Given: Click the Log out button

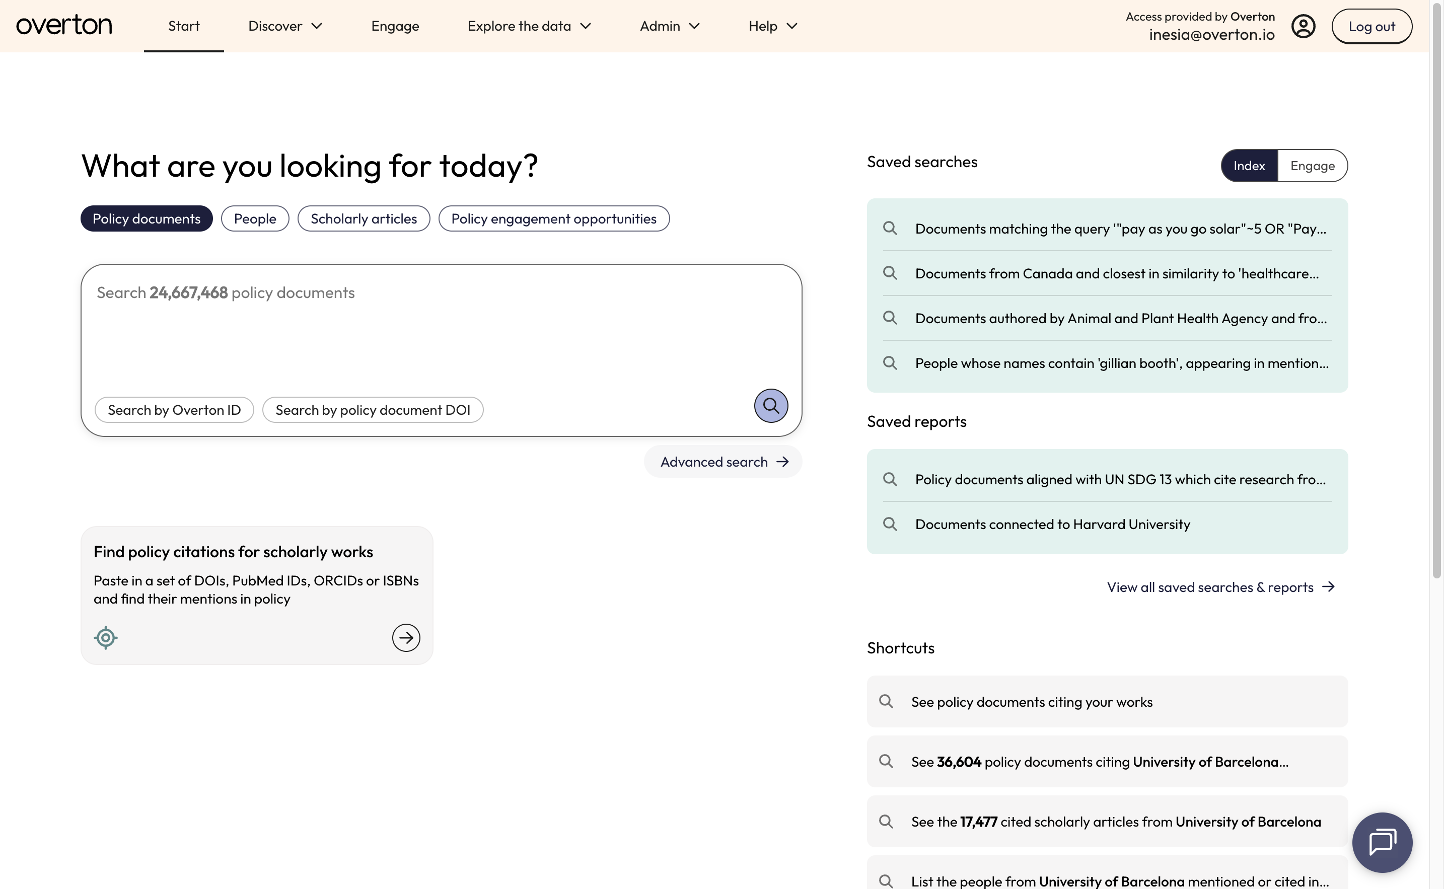Looking at the screenshot, I should (1371, 27).
